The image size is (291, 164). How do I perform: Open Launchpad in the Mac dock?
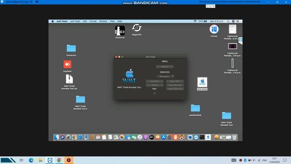coord(68,137)
